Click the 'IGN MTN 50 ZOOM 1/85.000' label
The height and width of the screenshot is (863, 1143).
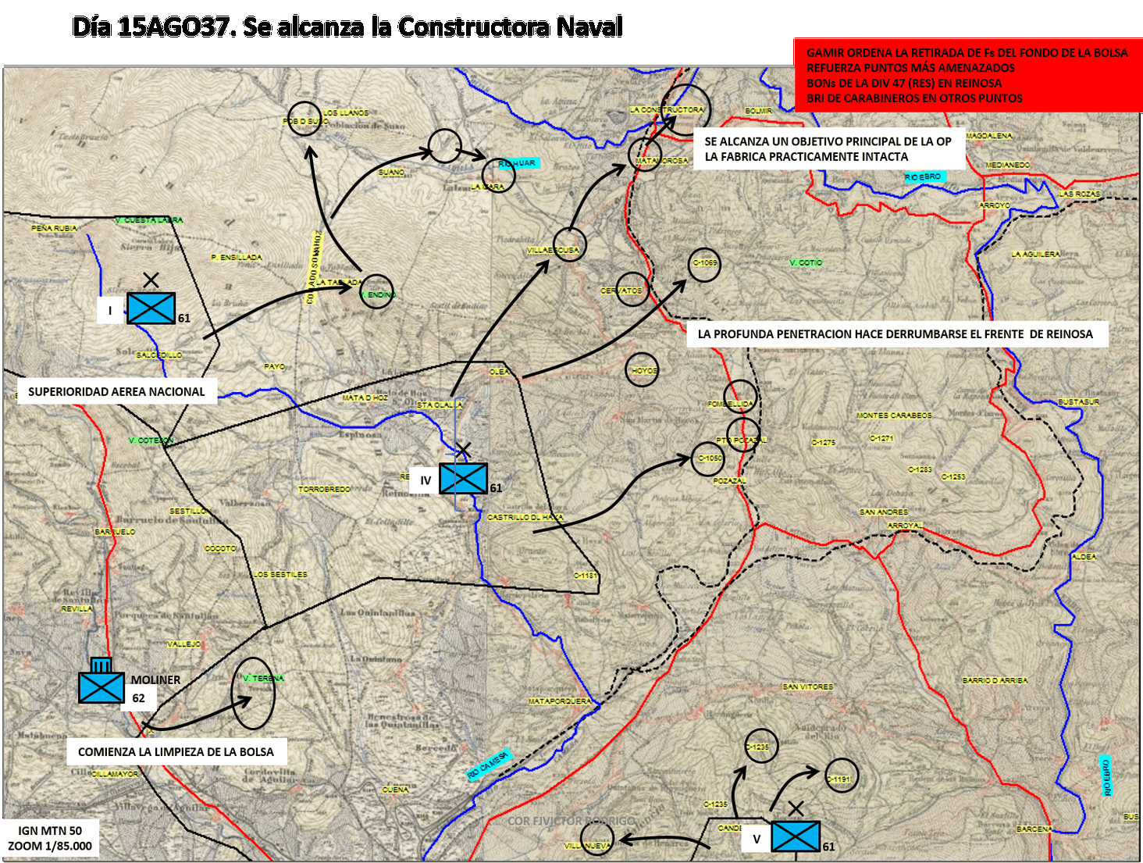[x=50, y=838]
